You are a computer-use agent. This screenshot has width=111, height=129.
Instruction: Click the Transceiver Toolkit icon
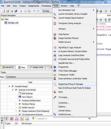click(55, 75)
